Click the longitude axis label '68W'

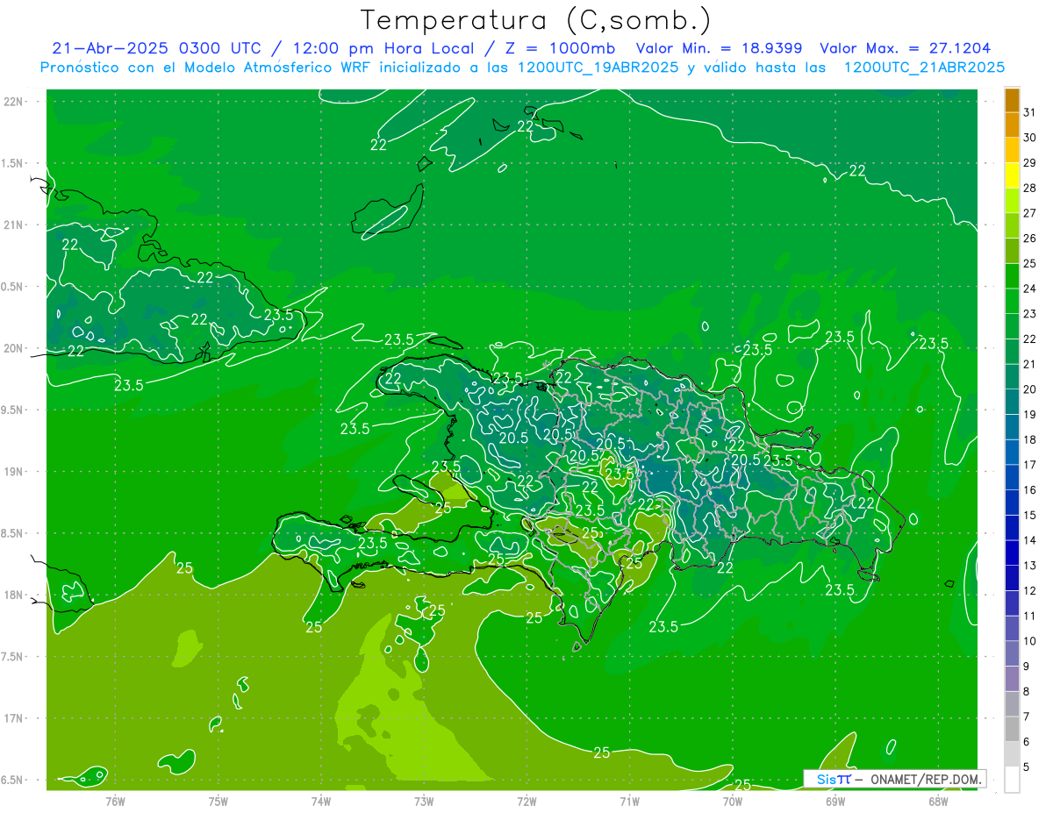pos(938,802)
